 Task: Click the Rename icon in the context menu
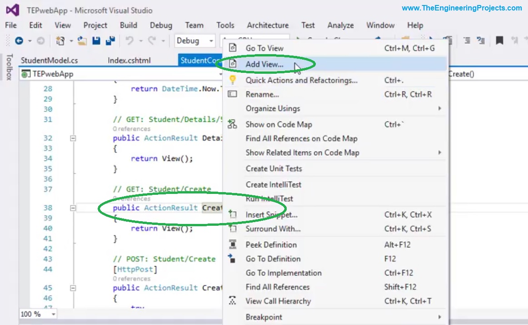pyautogui.click(x=232, y=94)
